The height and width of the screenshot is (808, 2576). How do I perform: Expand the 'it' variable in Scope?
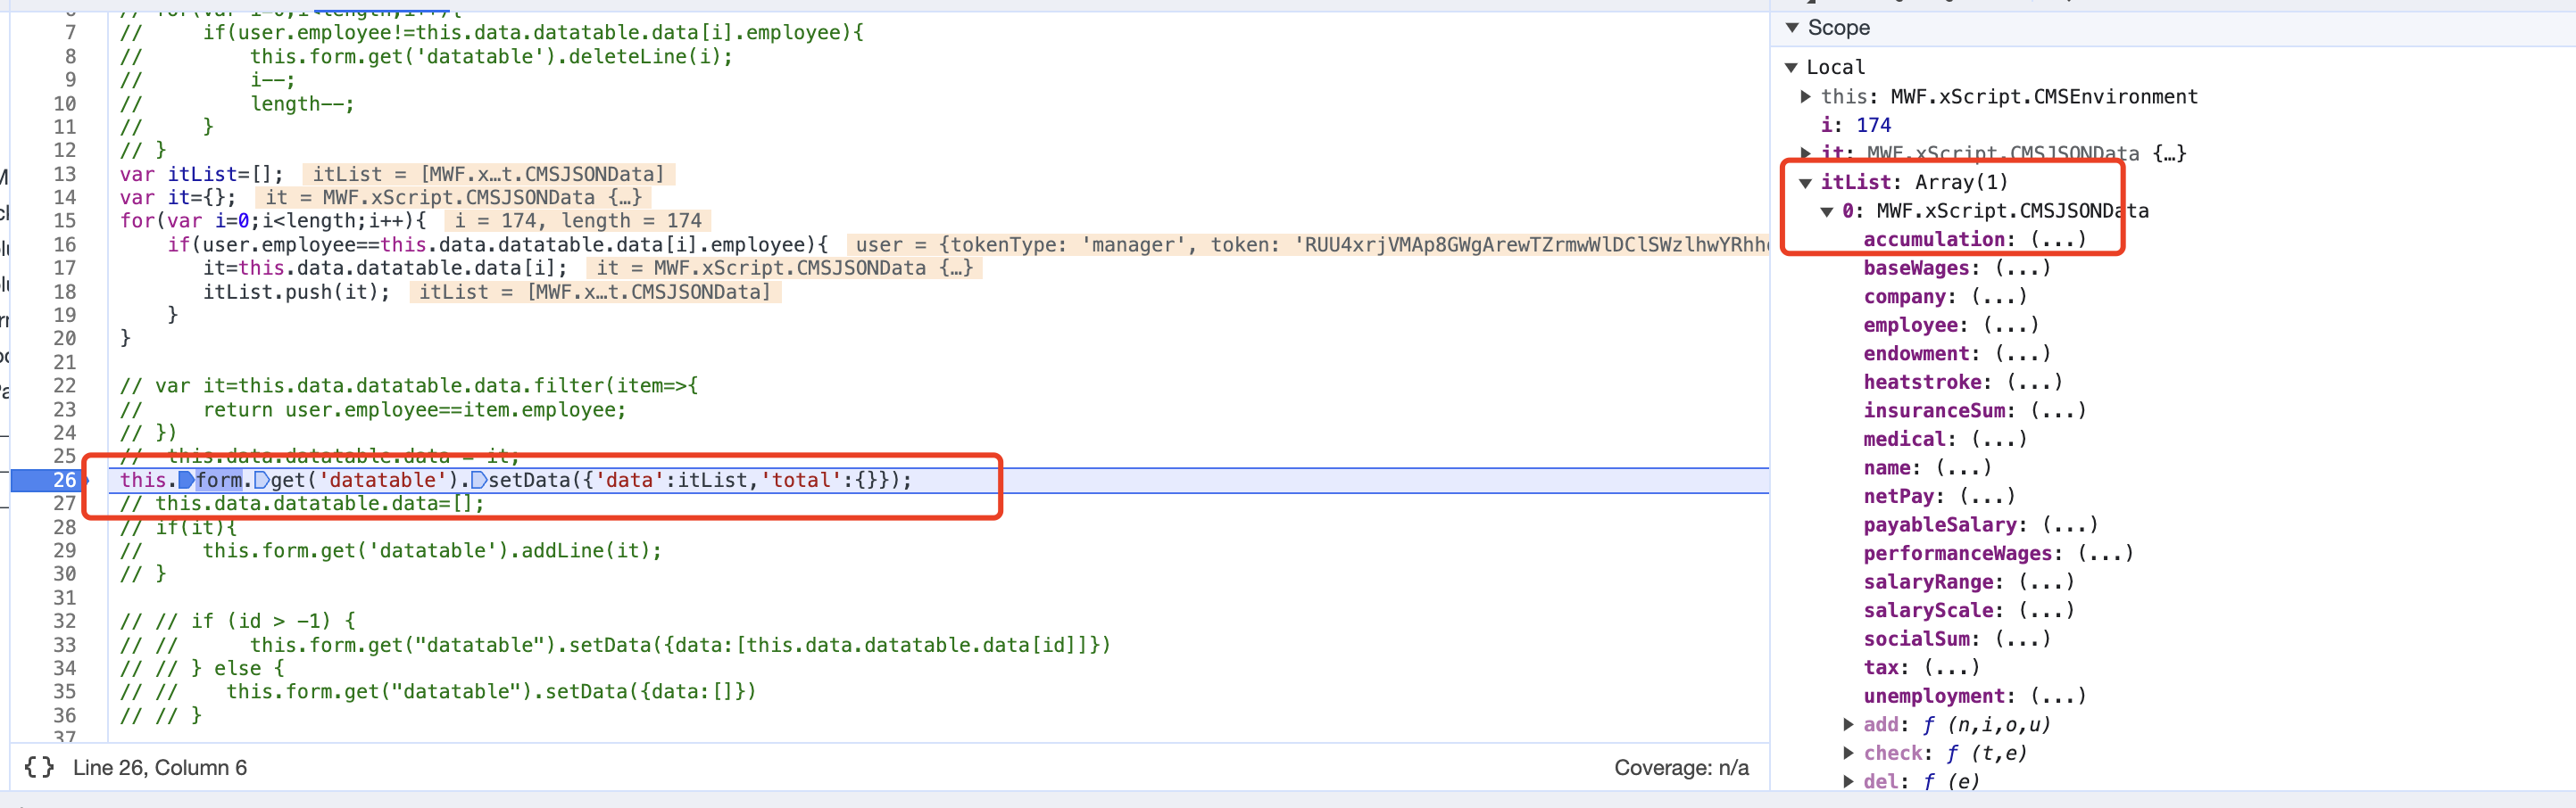click(x=1806, y=153)
